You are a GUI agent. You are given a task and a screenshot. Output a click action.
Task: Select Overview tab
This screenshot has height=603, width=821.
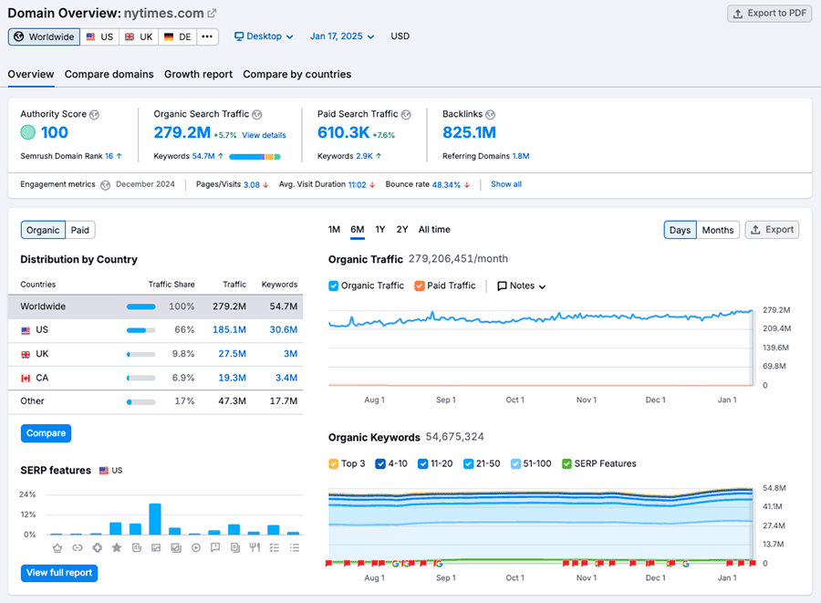click(31, 74)
